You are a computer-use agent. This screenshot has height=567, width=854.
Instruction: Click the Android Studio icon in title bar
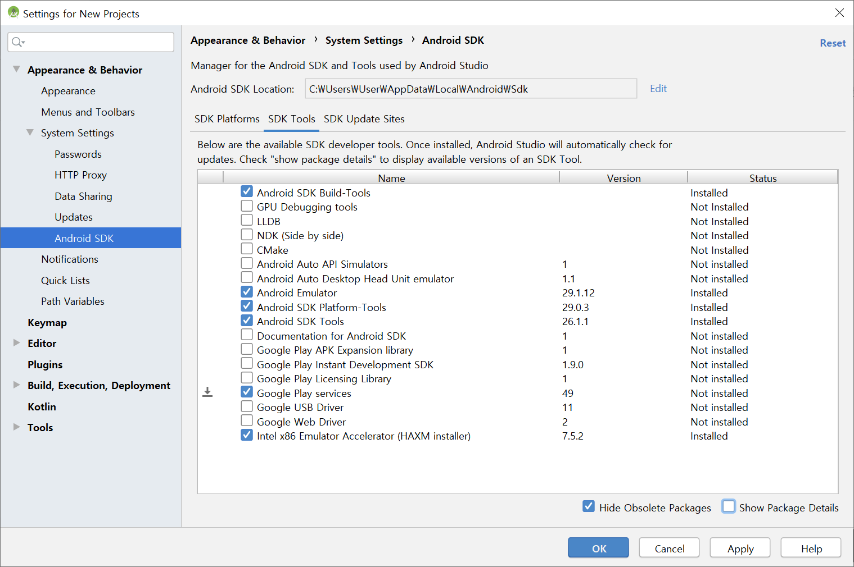[13, 12]
